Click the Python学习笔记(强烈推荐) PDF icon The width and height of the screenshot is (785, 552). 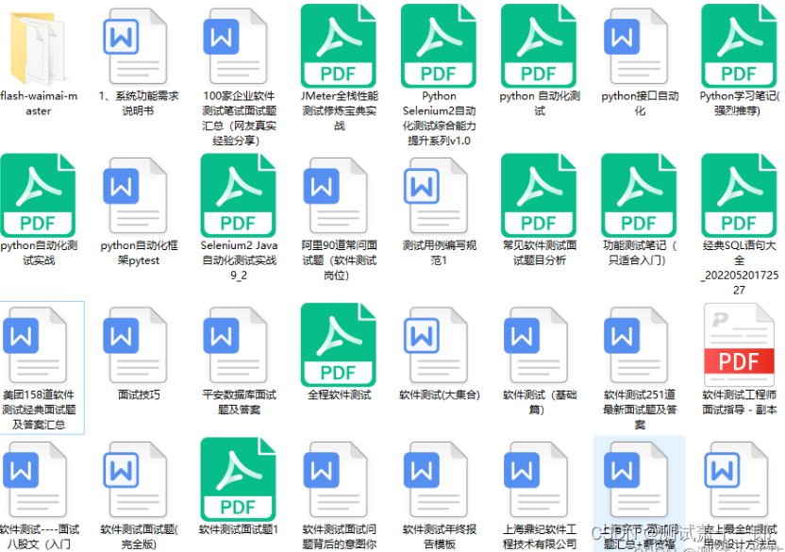[739, 45]
